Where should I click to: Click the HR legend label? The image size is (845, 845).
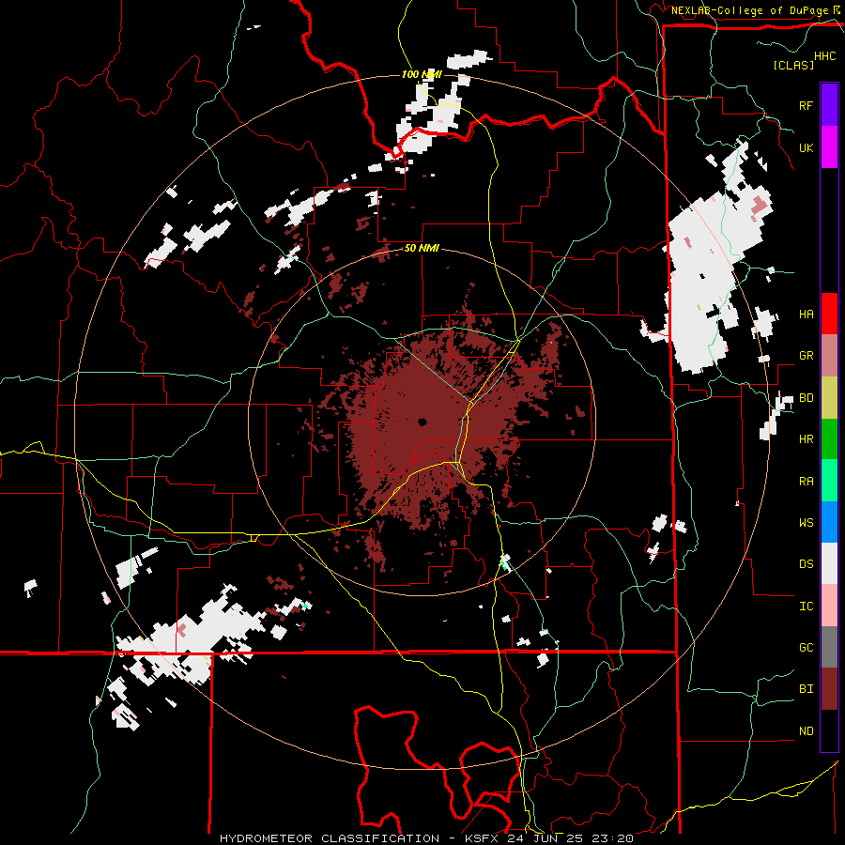[x=806, y=439]
